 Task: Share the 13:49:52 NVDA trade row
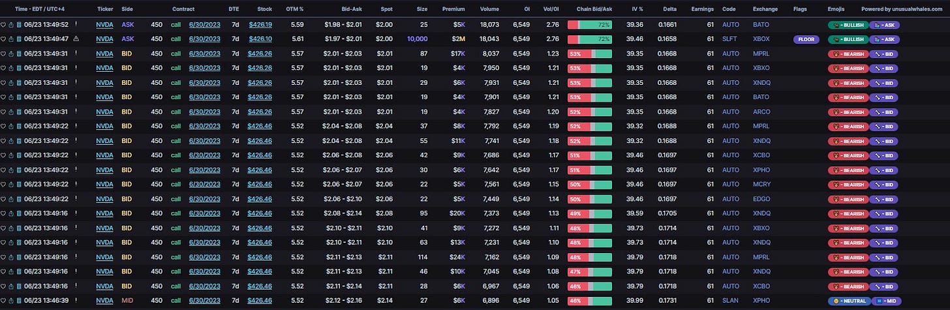pyautogui.click(x=11, y=24)
